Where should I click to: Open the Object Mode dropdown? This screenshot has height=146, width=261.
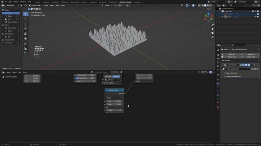coord(35,5)
